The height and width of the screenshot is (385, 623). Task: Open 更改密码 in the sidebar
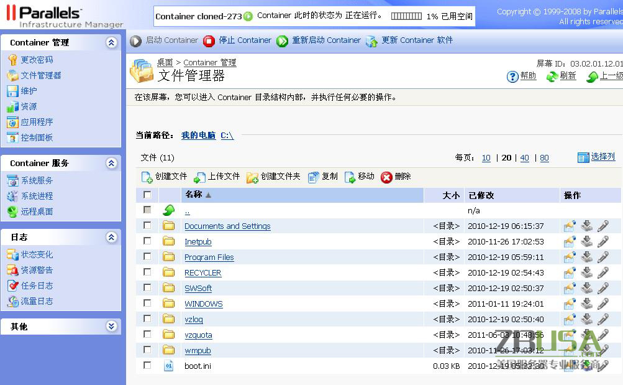37,60
